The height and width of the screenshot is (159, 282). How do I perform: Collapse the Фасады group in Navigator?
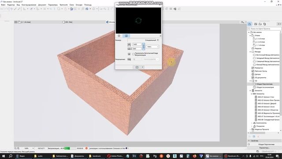[250, 52]
